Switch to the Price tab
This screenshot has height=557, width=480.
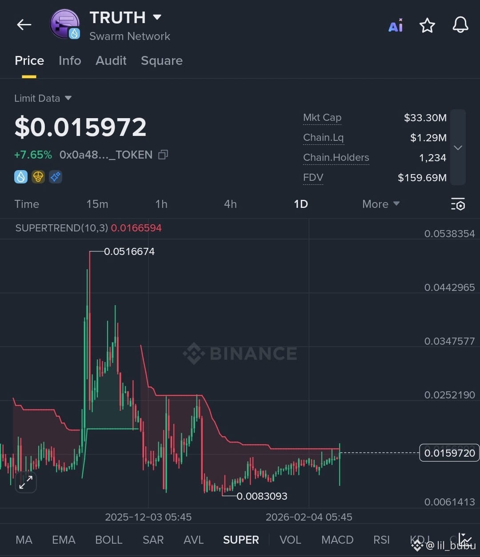tap(29, 60)
